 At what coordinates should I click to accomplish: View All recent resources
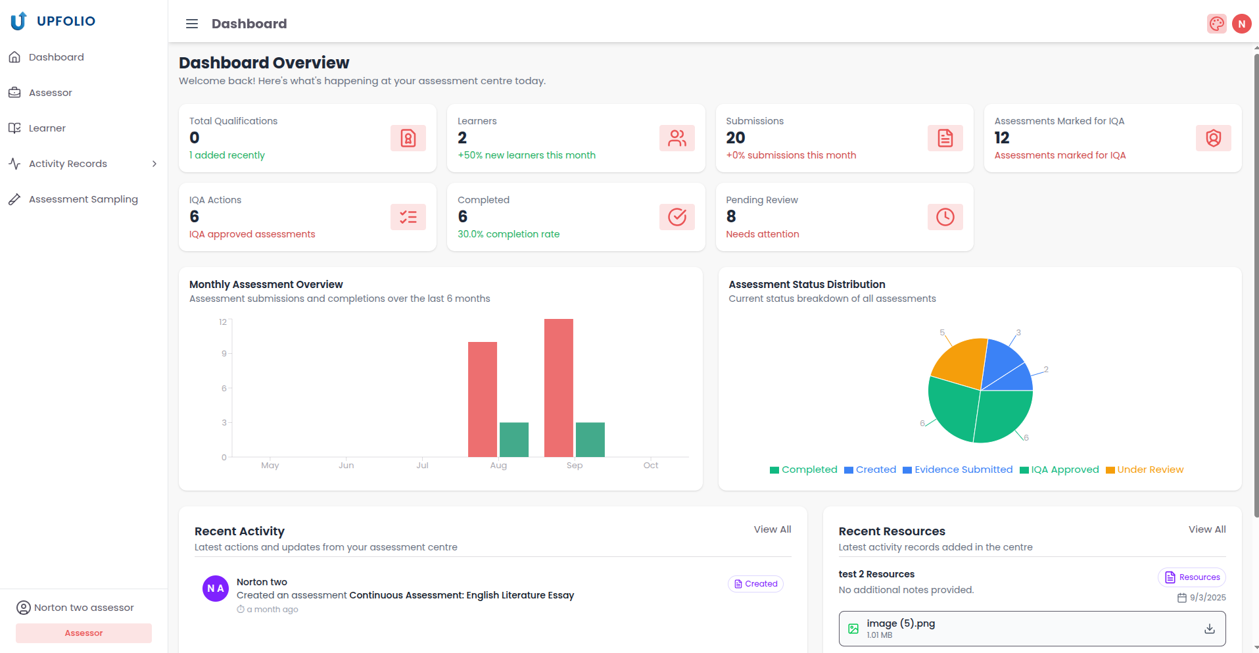1206,529
